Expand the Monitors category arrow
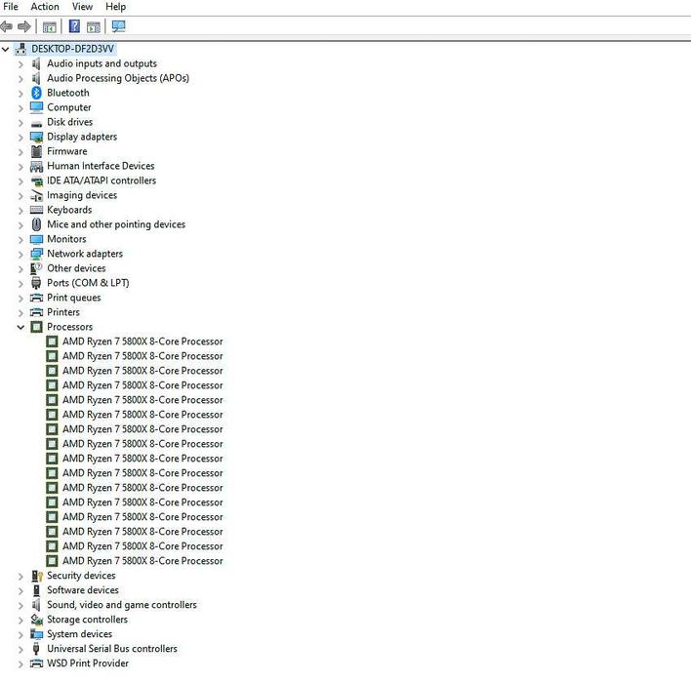Viewport: 691px width, 683px height. point(20,240)
